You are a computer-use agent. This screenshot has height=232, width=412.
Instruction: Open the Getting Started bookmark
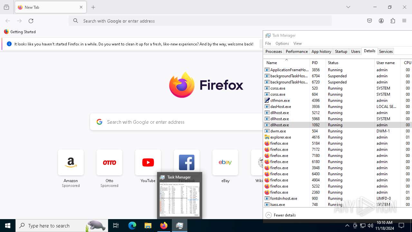[x=20, y=32]
